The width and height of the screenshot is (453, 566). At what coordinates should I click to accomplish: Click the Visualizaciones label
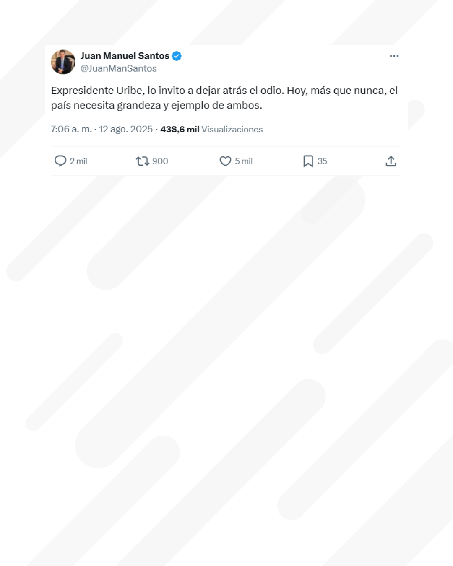pyautogui.click(x=232, y=129)
